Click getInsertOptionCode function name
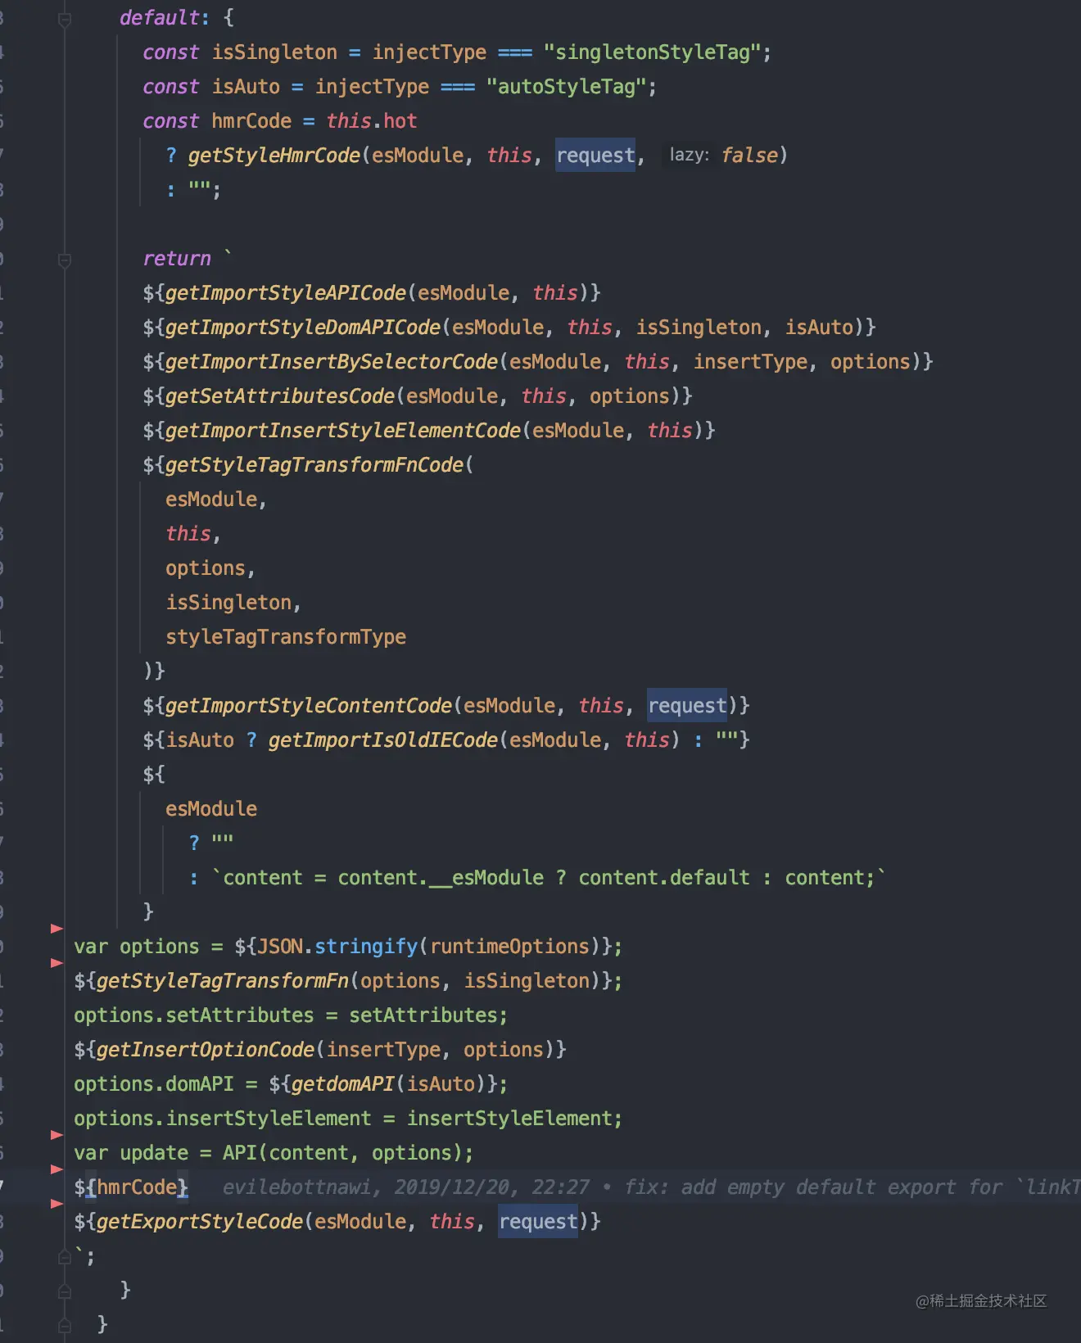This screenshot has width=1081, height=1343. pos(206,1049)
